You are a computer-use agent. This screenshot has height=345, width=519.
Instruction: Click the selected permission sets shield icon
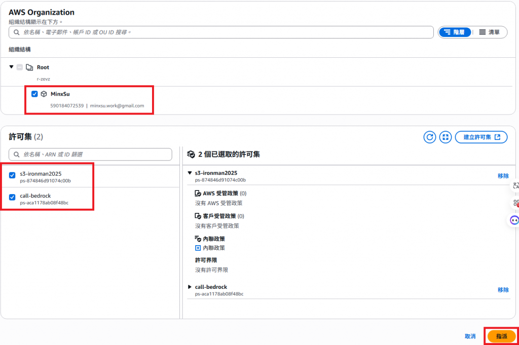click(191, 155)
